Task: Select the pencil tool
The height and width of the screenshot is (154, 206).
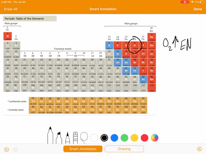Action: [x=67, y=138]
